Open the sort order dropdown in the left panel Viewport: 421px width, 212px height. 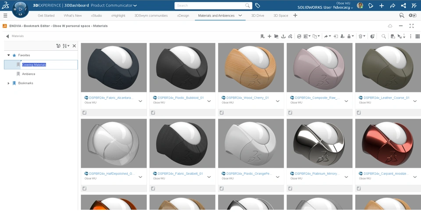tap(66, 46)
